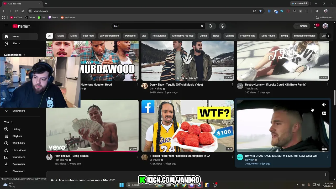Select the Musical ensembles chip

coord(305,36)
